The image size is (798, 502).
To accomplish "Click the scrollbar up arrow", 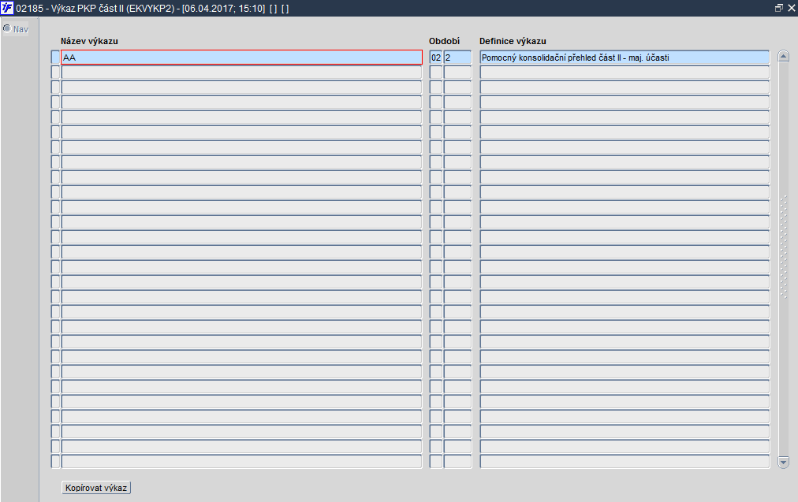I will pos(784,57).
